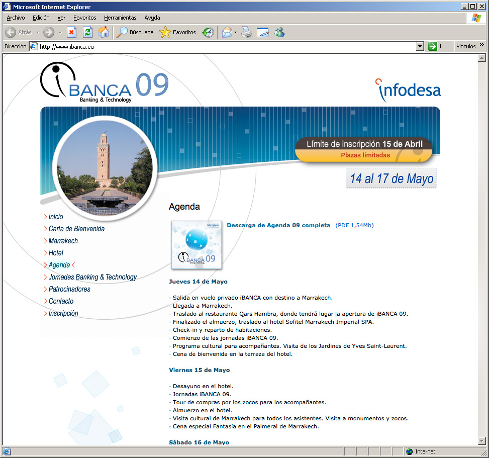Click the Print icon in toolbar
The height and width of the screenshot is (458, 489).
[246, 32]
